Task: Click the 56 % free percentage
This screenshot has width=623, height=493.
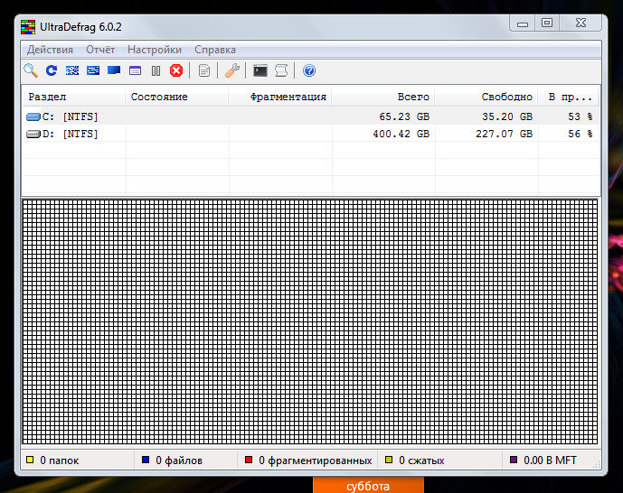Action: click(581, 134)
